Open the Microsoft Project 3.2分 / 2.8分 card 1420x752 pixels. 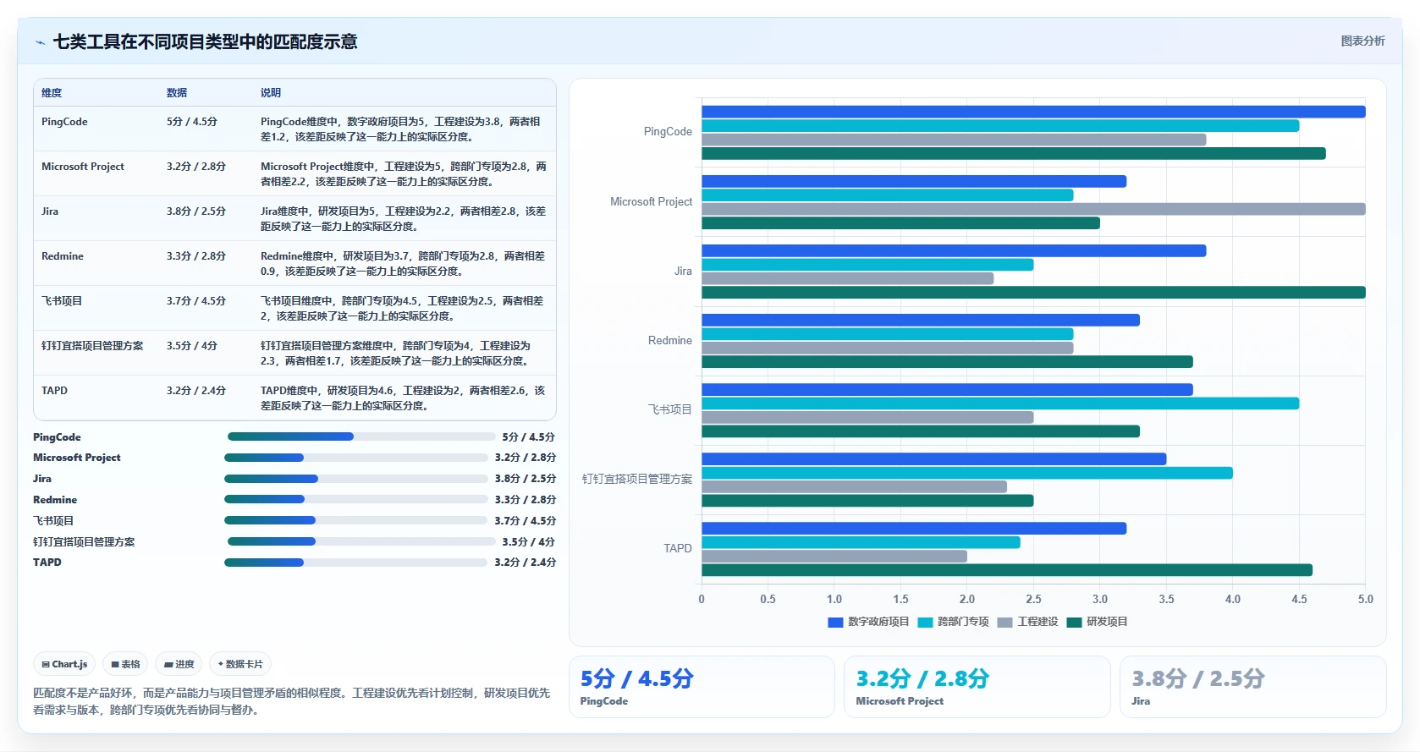pos(977,687)
